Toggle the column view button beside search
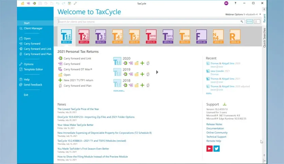 tap(249, 21)
